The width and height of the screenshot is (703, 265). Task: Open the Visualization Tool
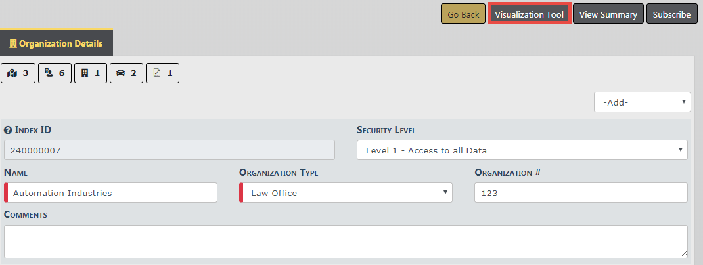[x=529, y=14]
